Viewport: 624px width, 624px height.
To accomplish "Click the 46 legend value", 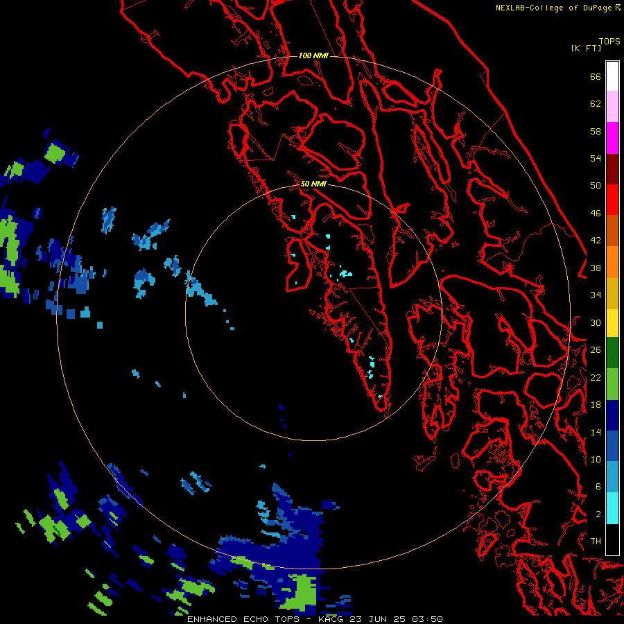I will pyautogui.click(x=596, y=214).
